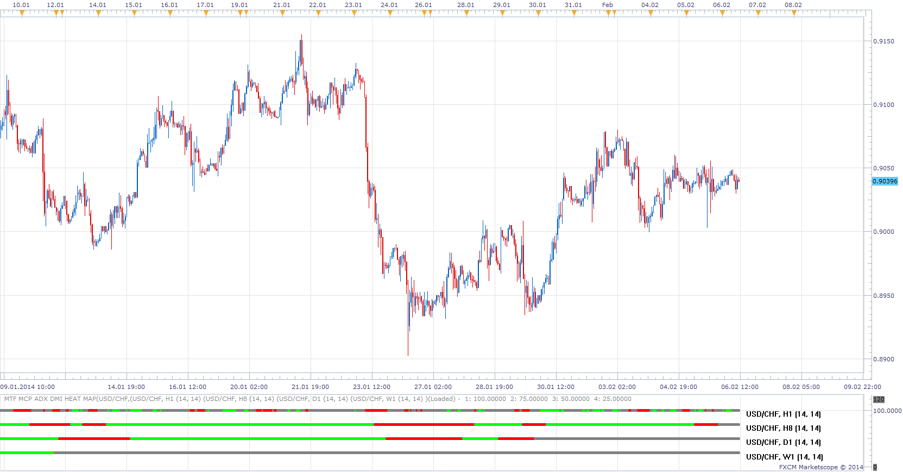Click the '21.01 19:00' bottom time label
This screenshot has width=903, height=472.
click(310, 387)
